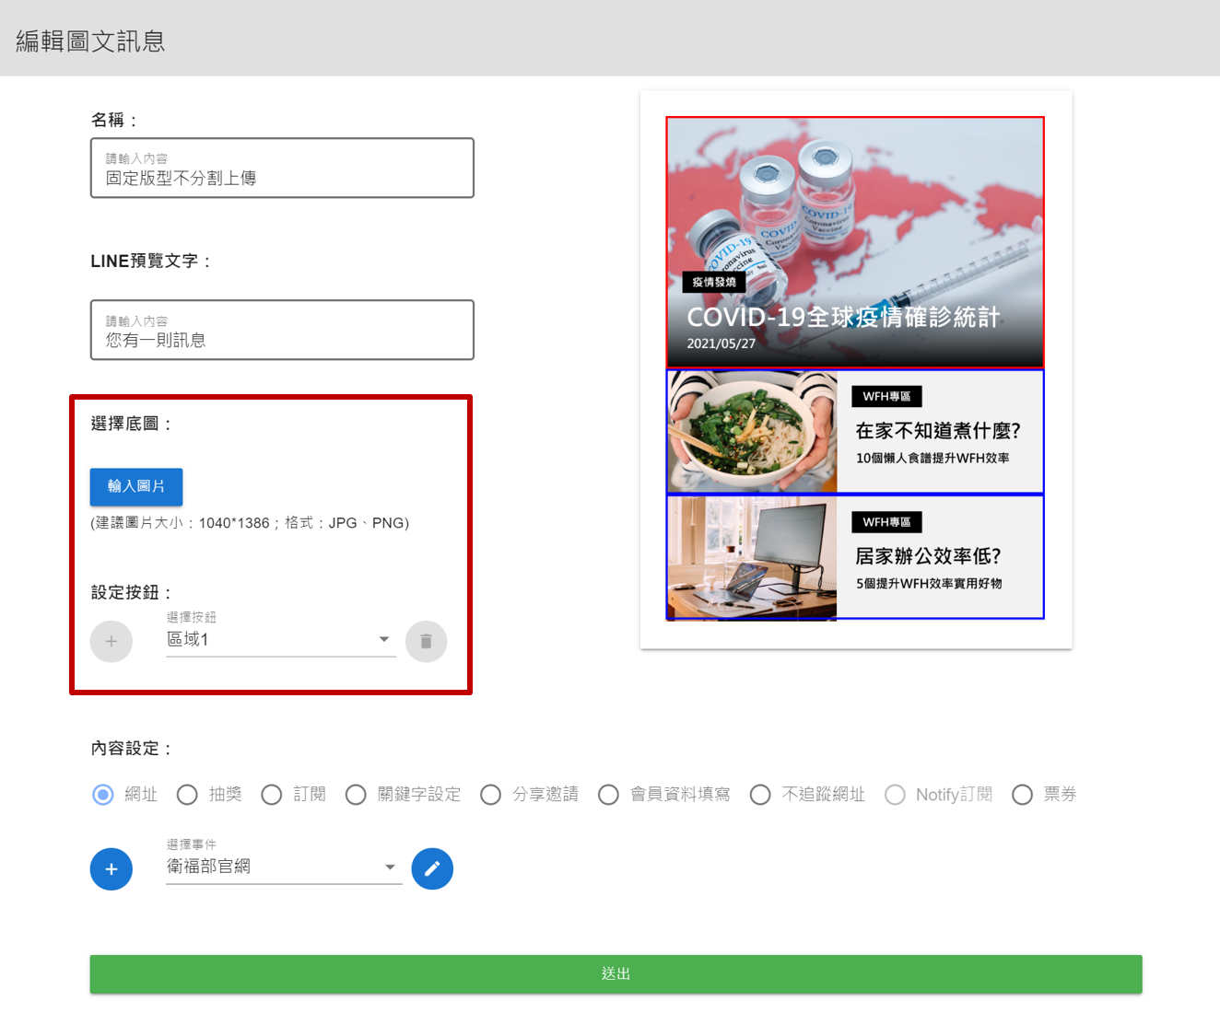Click the plus icon to add a button
Image resolution: width=1220 pixels, height=1036 pixels.
pyautogui.click(x=111, y=641)
